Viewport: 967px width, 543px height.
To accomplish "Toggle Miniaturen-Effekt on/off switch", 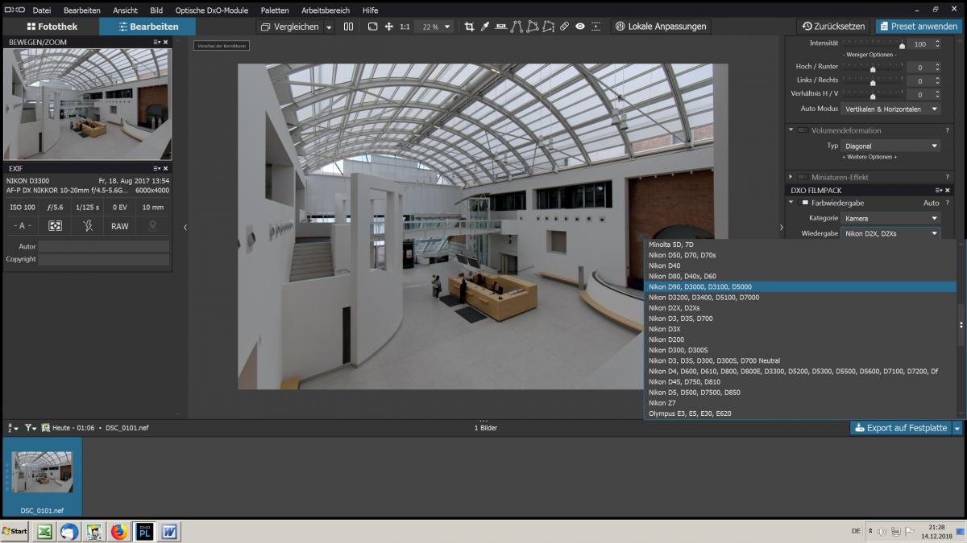I will (x=803, y=177).
